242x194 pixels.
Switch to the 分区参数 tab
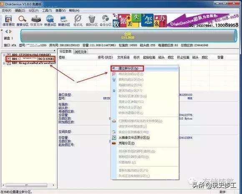[66, 51]
